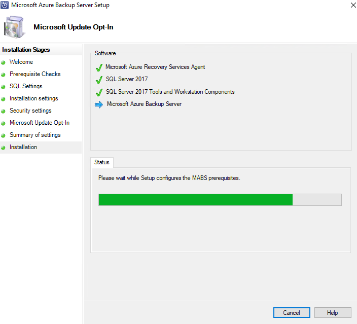Select the SQL Settings stage
Image resolution: width=357 pixels, height=324 pixels.
(x=26, y=86)
